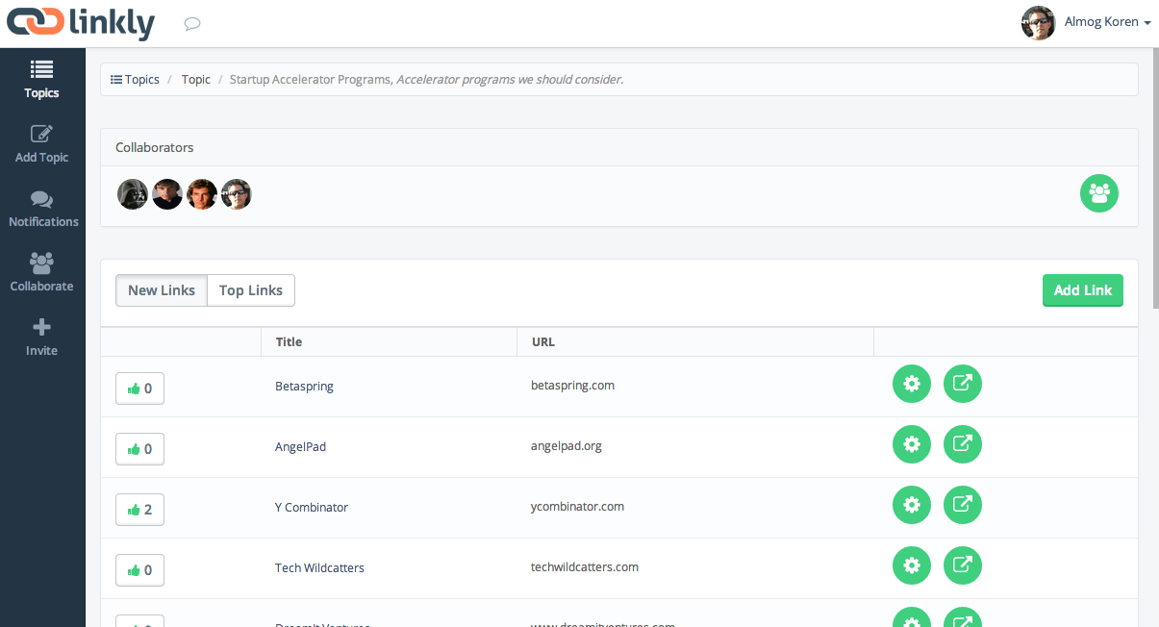Open Invite in the sidebar
Screen dimensions: 1159x627
[x=41, y=338]
